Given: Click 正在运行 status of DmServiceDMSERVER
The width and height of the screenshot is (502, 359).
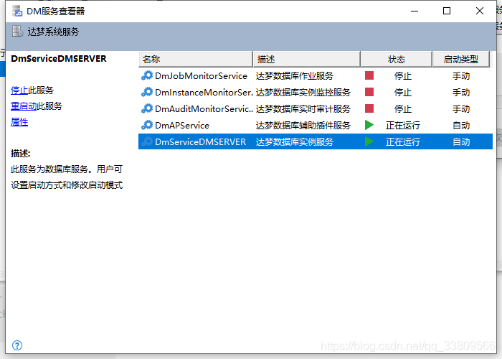Looking at the screenshot, I should (x=403, y=141).
